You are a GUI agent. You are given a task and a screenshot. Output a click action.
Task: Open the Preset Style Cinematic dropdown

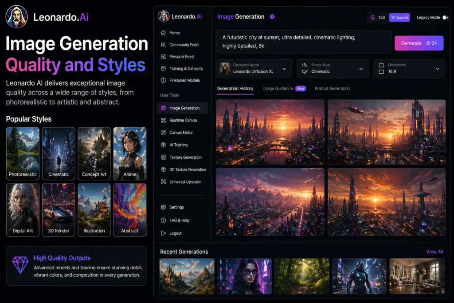(333, 68)
